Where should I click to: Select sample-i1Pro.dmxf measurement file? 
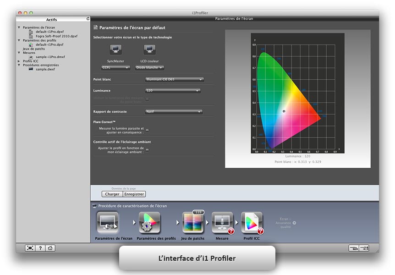coord(50,57)
